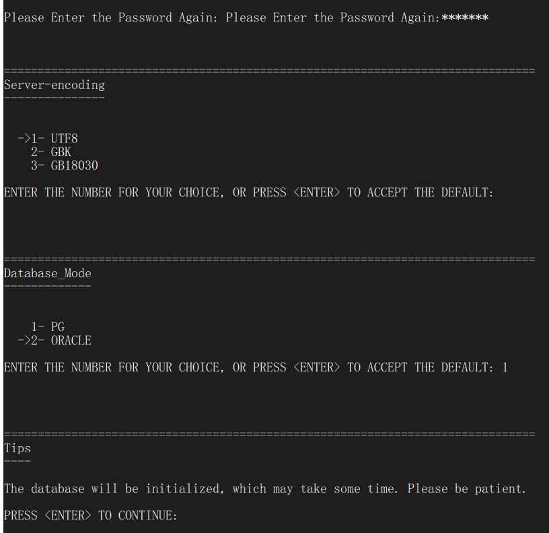The height and width of the screenshot is (533, 549).
Task: Select the GBK encoding option
Action: point(61,152)
